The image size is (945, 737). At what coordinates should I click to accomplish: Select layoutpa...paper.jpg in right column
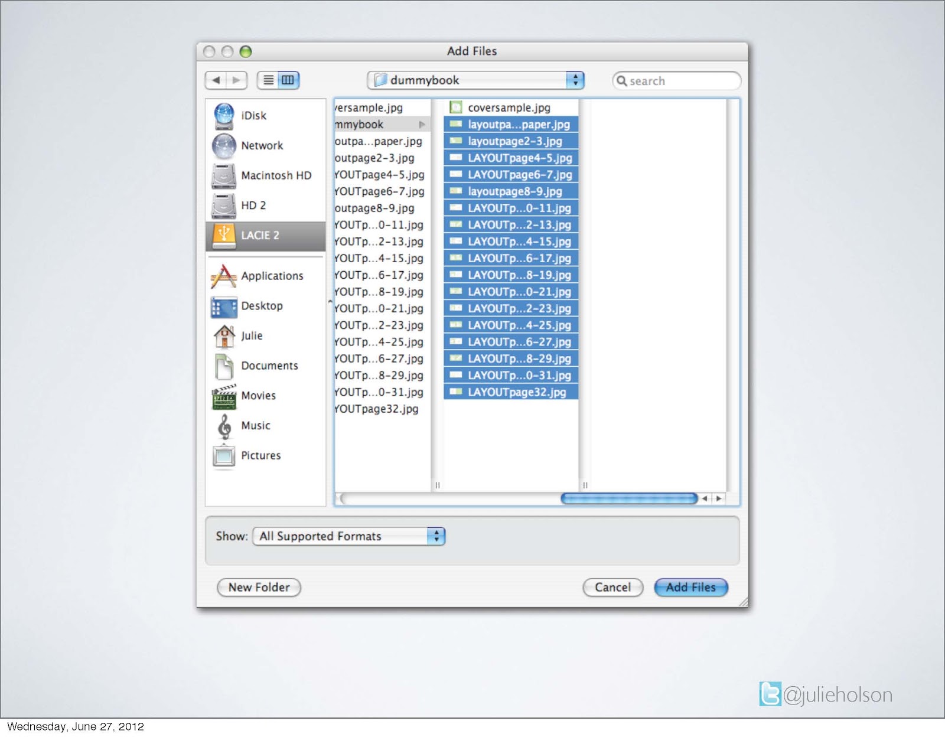(x=511, y=125)
